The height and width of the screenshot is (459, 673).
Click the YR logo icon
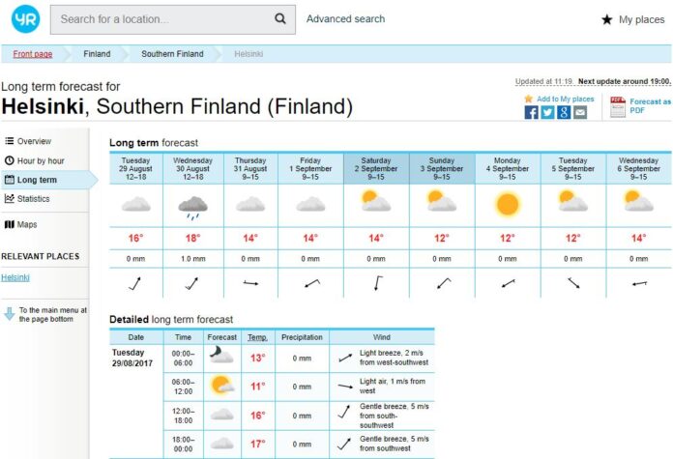(26, 19)
